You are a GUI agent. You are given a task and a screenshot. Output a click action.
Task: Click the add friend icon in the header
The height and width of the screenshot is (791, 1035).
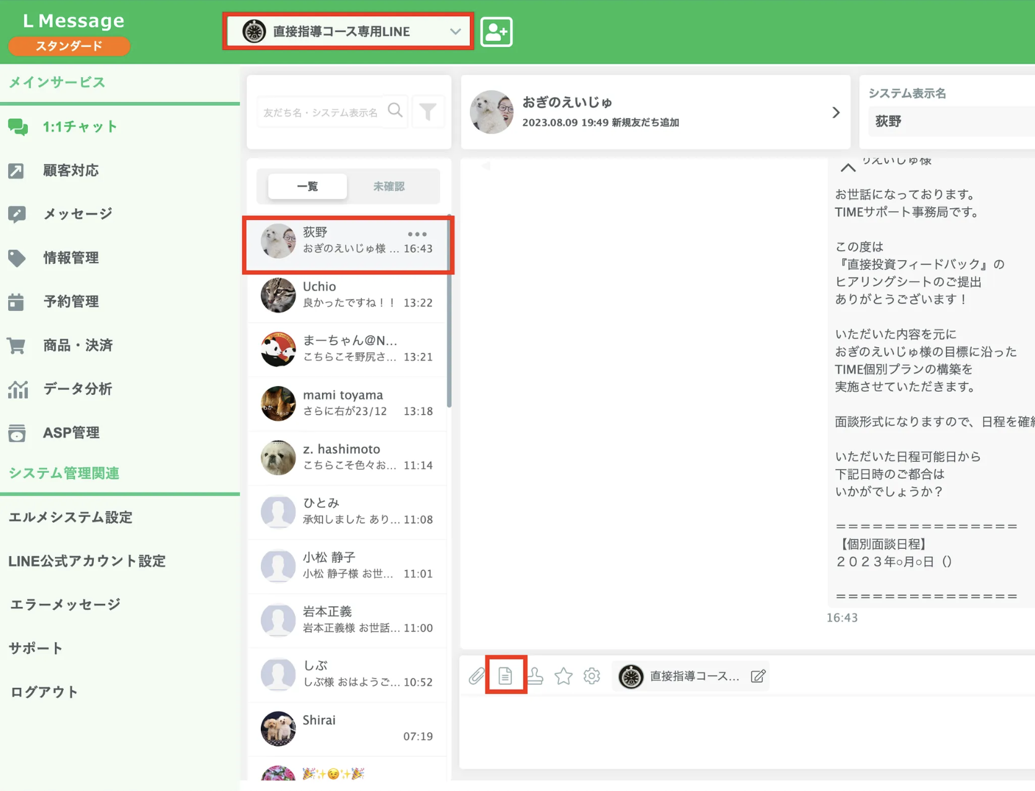496,32
